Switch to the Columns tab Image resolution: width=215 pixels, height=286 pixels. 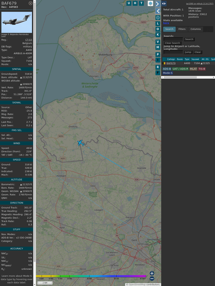[195, 29]
